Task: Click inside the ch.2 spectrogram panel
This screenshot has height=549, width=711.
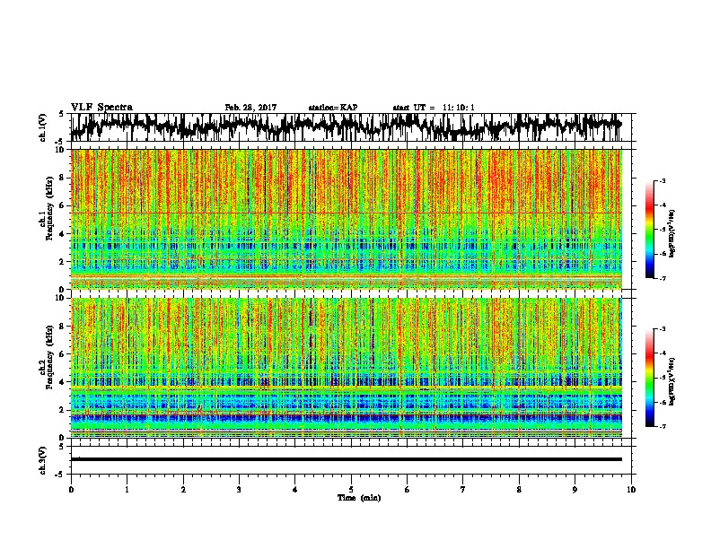Action: (346, 368)
